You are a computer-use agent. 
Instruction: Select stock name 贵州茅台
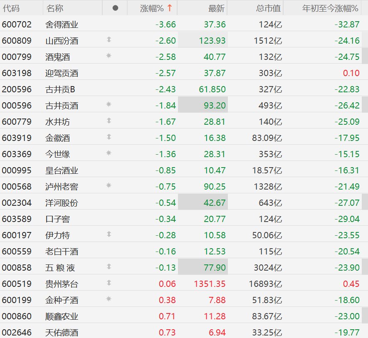tap(62, 284)
